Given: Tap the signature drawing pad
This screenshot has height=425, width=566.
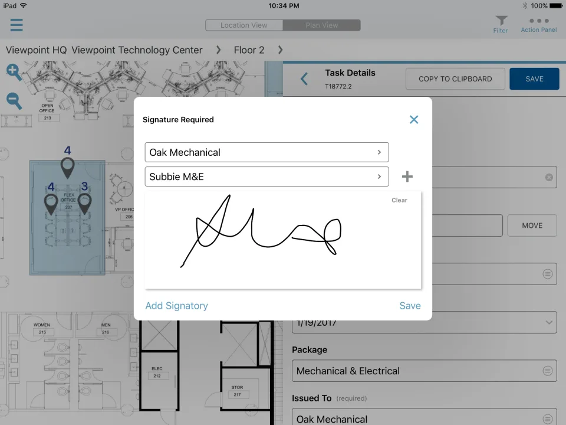Looking at the screenshot, I should coord(282,240).
